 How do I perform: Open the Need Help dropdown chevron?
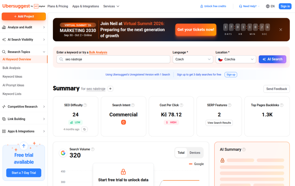[259, 6]
